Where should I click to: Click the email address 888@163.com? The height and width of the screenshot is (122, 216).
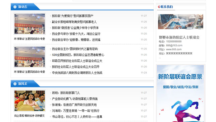174,45
